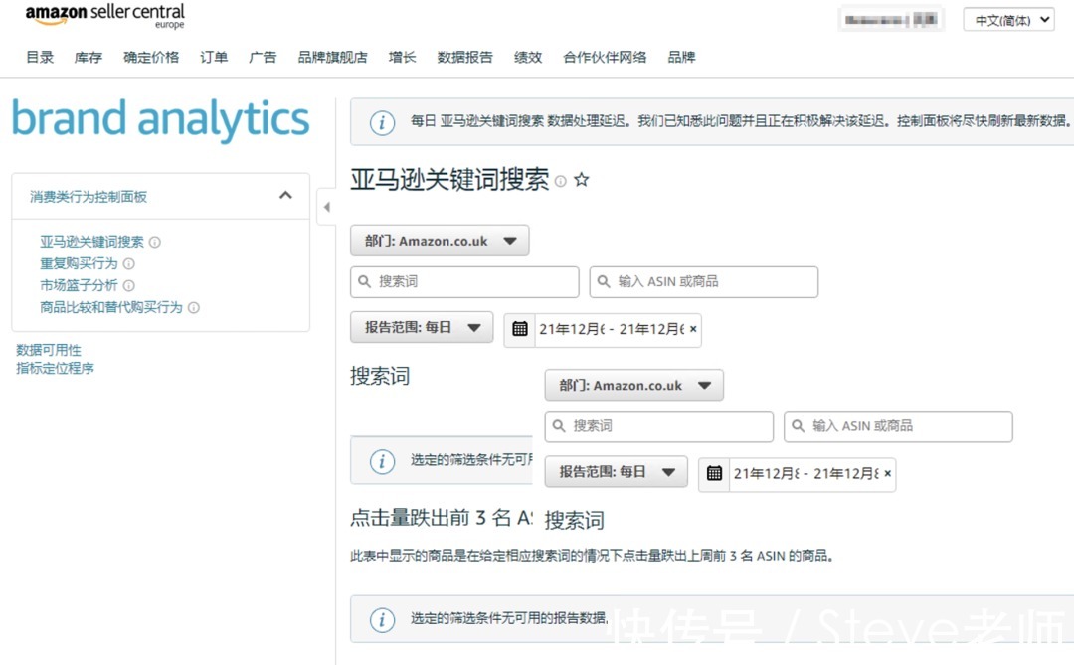
Task: Open the 指标定位程序 link
Action: pos(54,368)
